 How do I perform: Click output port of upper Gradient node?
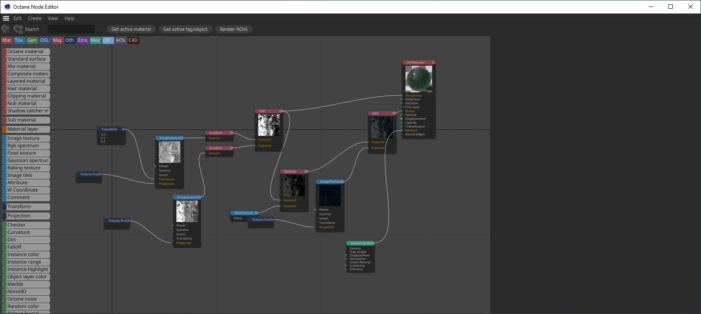[x=231, y=133]
